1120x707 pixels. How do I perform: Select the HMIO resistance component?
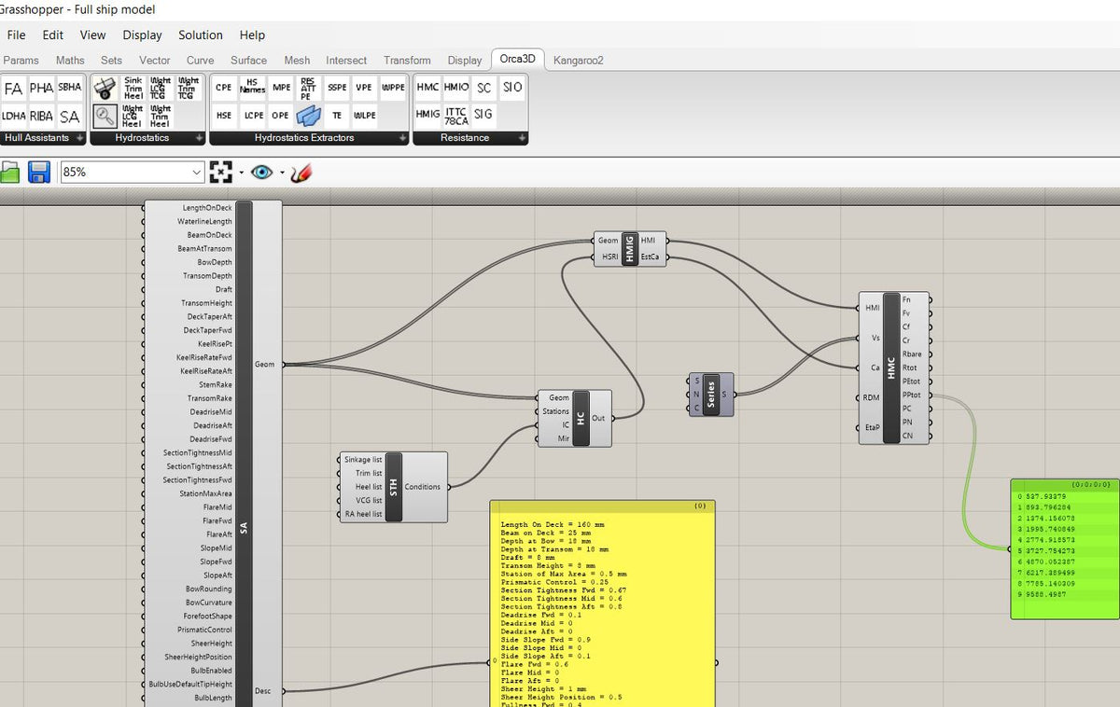pyautogui.click(x=456, y=88)
